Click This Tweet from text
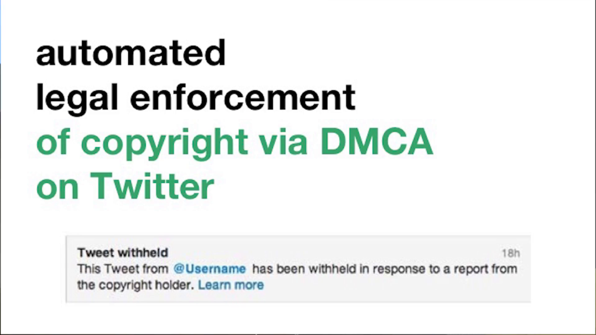Image resolution: width=596 pixels, height=335 pixels. click(x=123, y=269)
